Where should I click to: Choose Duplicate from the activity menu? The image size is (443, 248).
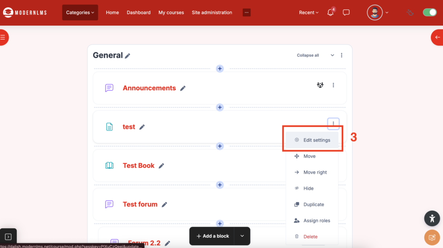point(313,204)
